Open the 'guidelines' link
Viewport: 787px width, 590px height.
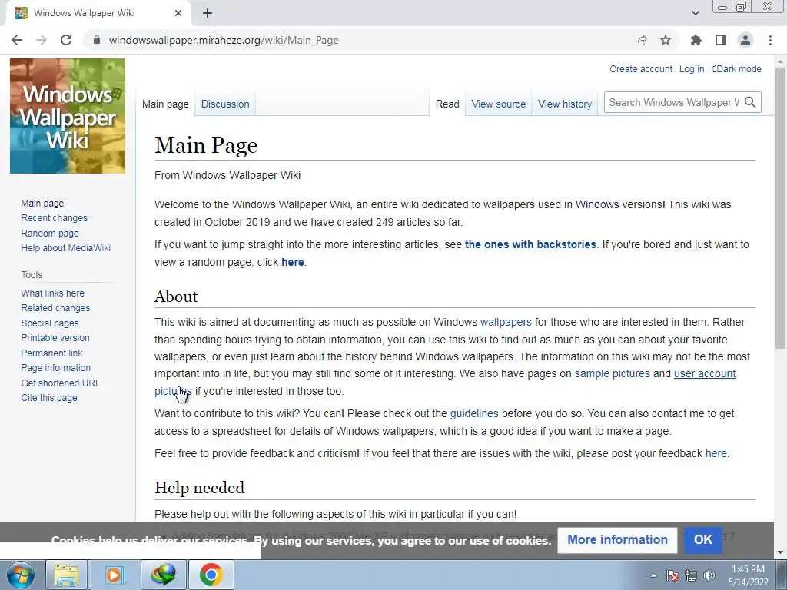tap(474, 413)
